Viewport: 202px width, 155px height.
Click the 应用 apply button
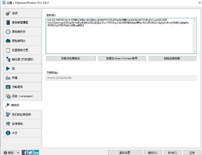point(192,153)
